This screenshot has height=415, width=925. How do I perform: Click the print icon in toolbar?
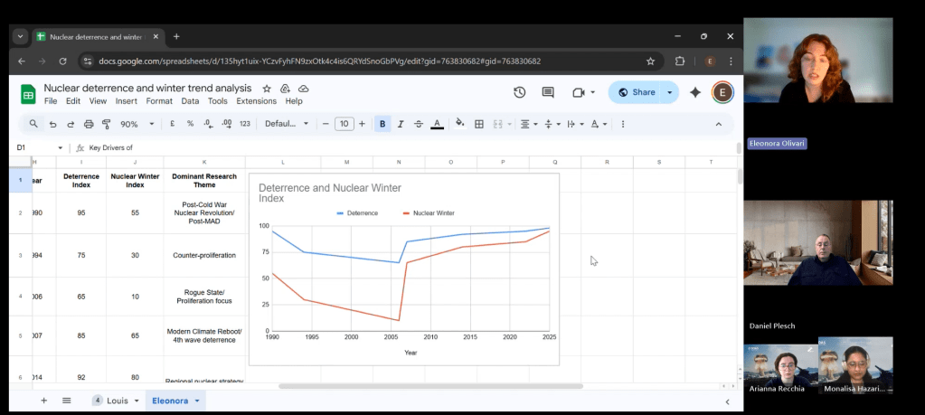pos(89,124)
